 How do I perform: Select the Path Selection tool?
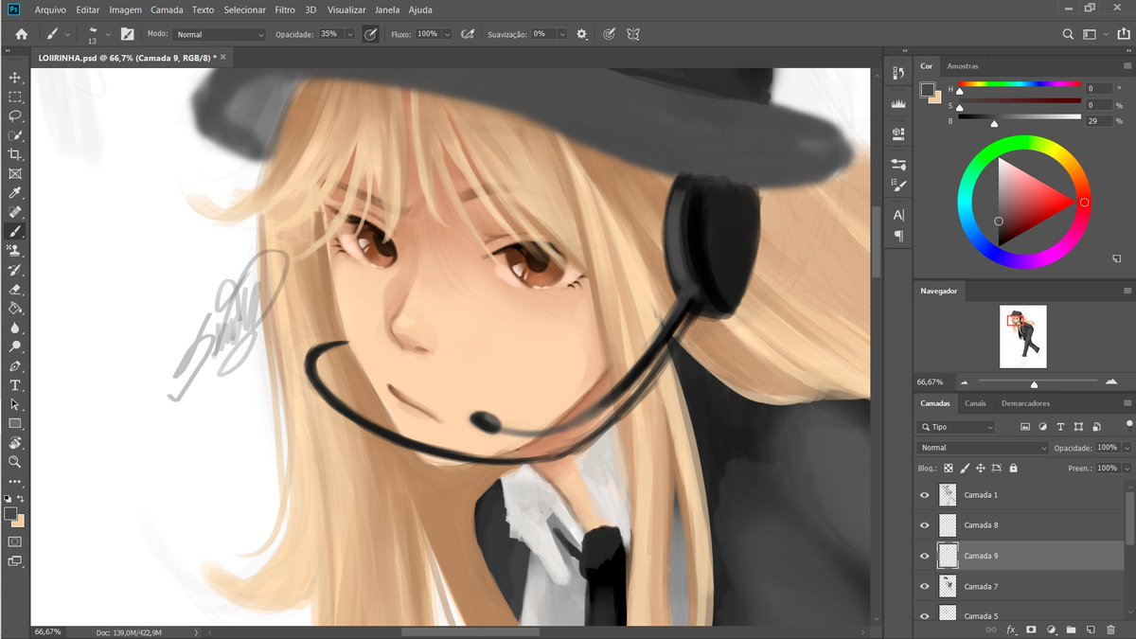click(x=15, y=404)
